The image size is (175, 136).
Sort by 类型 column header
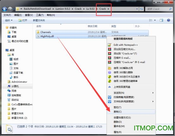tap(114, 26)
